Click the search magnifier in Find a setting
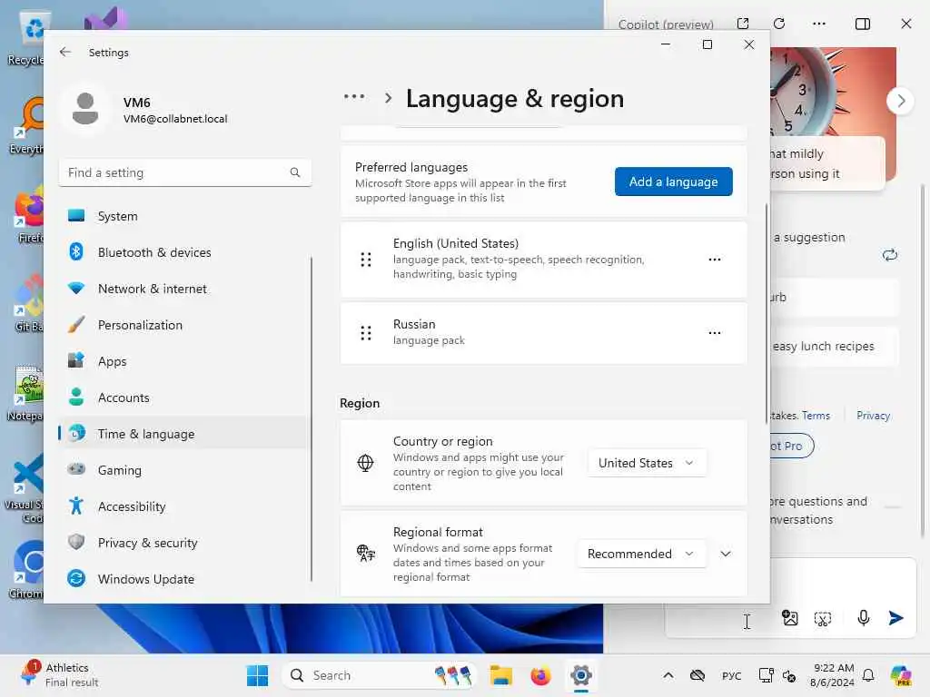The image size is (930, 697). tap(295, 172)
